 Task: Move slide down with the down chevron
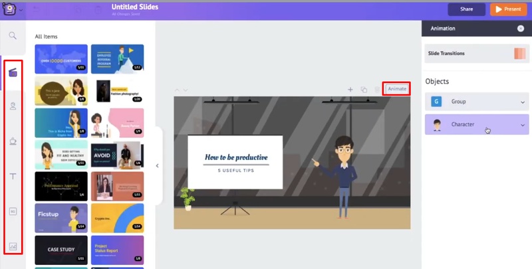pyautogui.click(x=186, y=90)
